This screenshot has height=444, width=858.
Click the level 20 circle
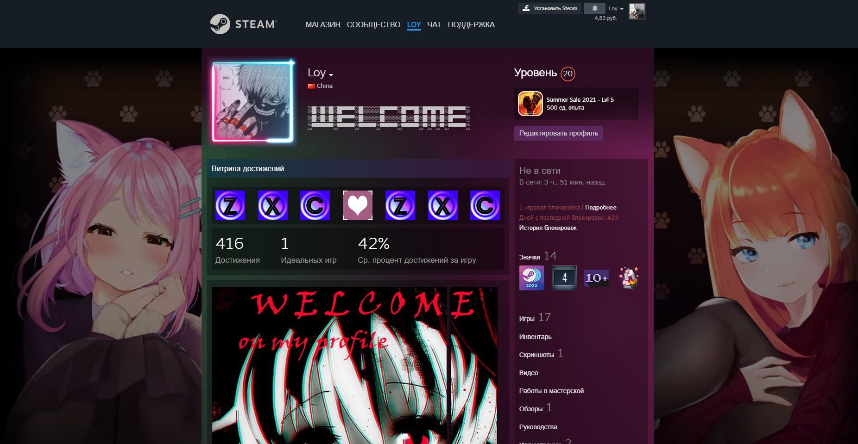point(568,74)
